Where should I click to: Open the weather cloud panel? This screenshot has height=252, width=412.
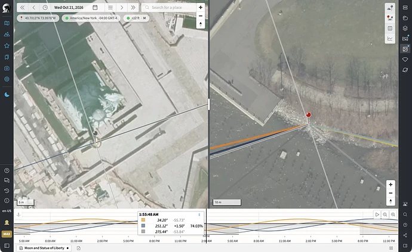coord(405,18)
